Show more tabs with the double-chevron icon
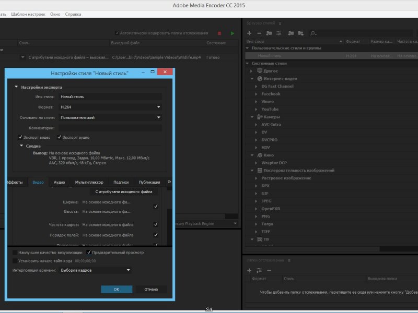Screen dimensions: 418x313 [169, 182]
